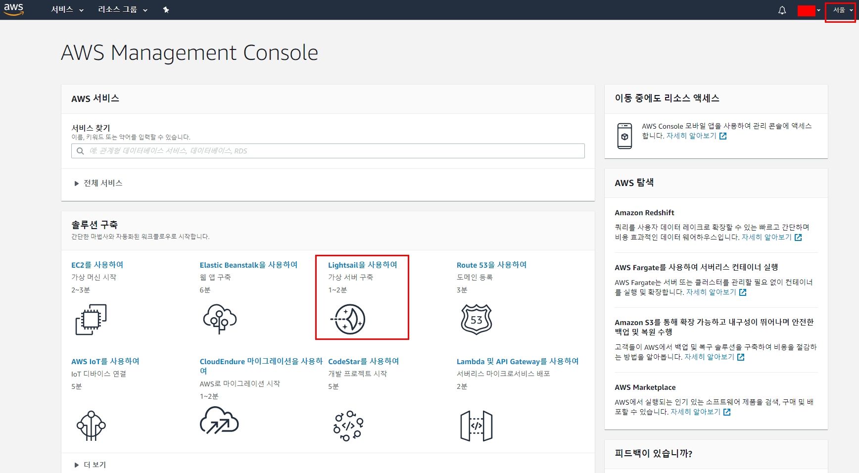This screenshot has height=473, width=859.
Task: Click the Elastic Beanstalk cloud tree icon
Action: click(x=220, y=319)
